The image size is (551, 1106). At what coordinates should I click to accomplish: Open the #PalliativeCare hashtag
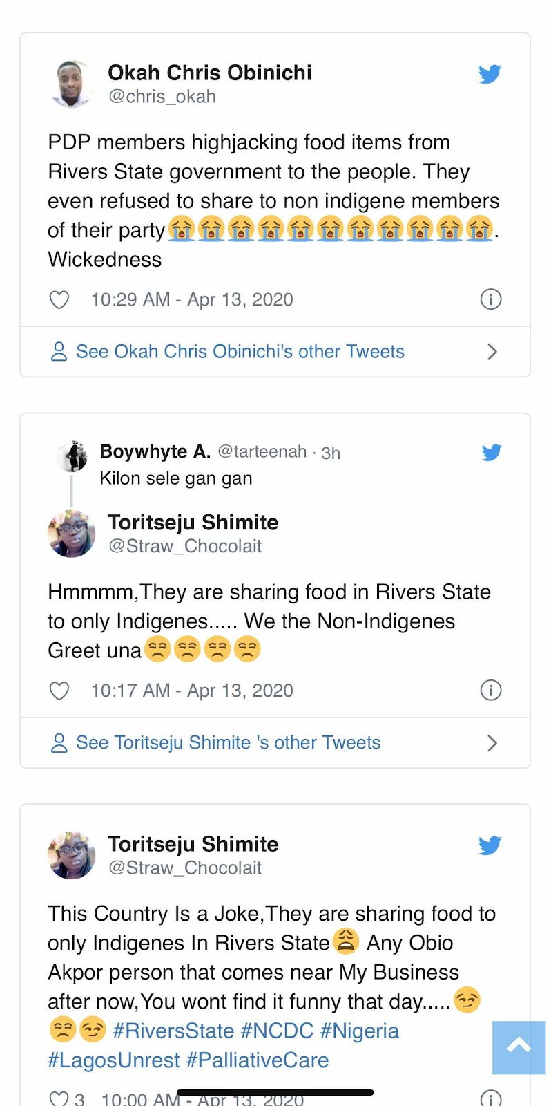coord(258,1060)
